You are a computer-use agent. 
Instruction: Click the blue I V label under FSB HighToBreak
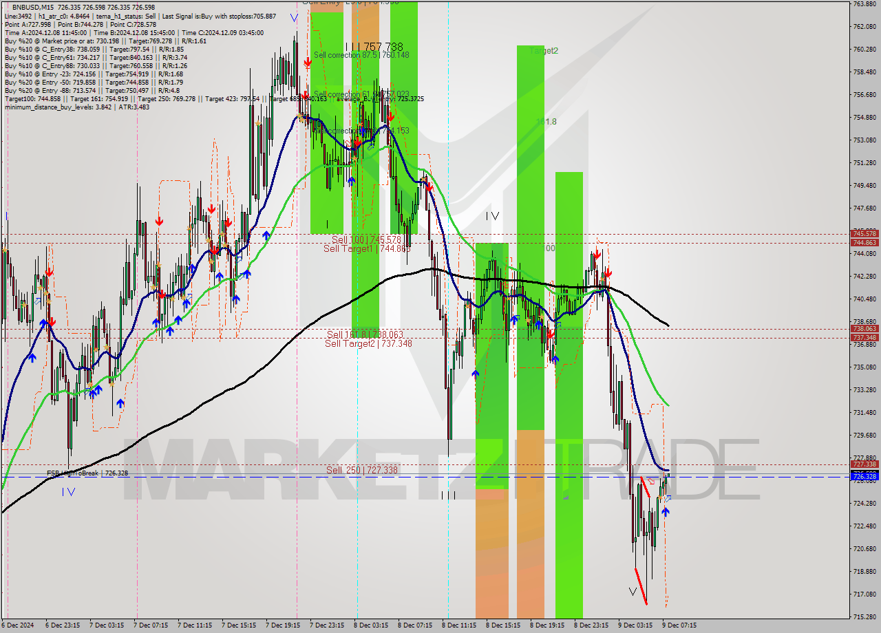[69, 491]
